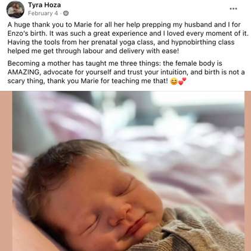
Task: Click the first paragraph starting "A huge thank you"
Action: coord(128,38)
